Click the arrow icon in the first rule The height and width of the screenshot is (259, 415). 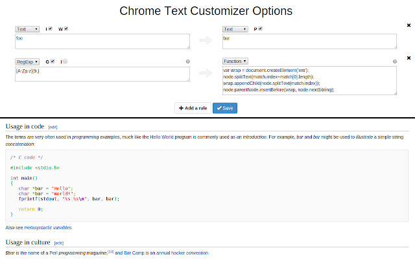coord(206,41)
